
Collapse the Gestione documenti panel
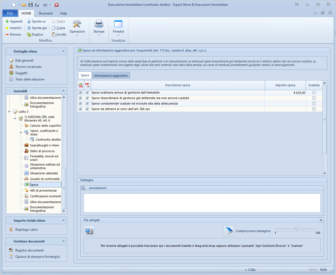[x=63, y=241]
